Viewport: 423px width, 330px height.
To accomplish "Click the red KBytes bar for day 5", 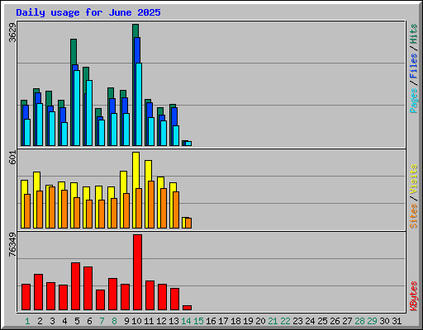I will click(x=75, y=286).
